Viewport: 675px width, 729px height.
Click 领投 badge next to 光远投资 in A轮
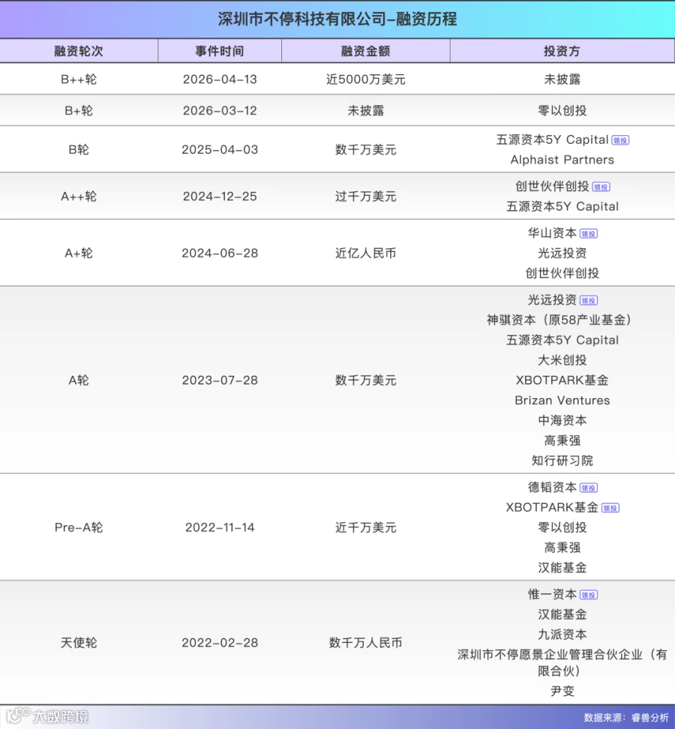[x=589, y=301]
